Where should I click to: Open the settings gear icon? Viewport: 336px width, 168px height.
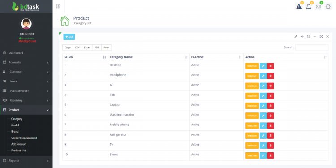tap(328, 7)
